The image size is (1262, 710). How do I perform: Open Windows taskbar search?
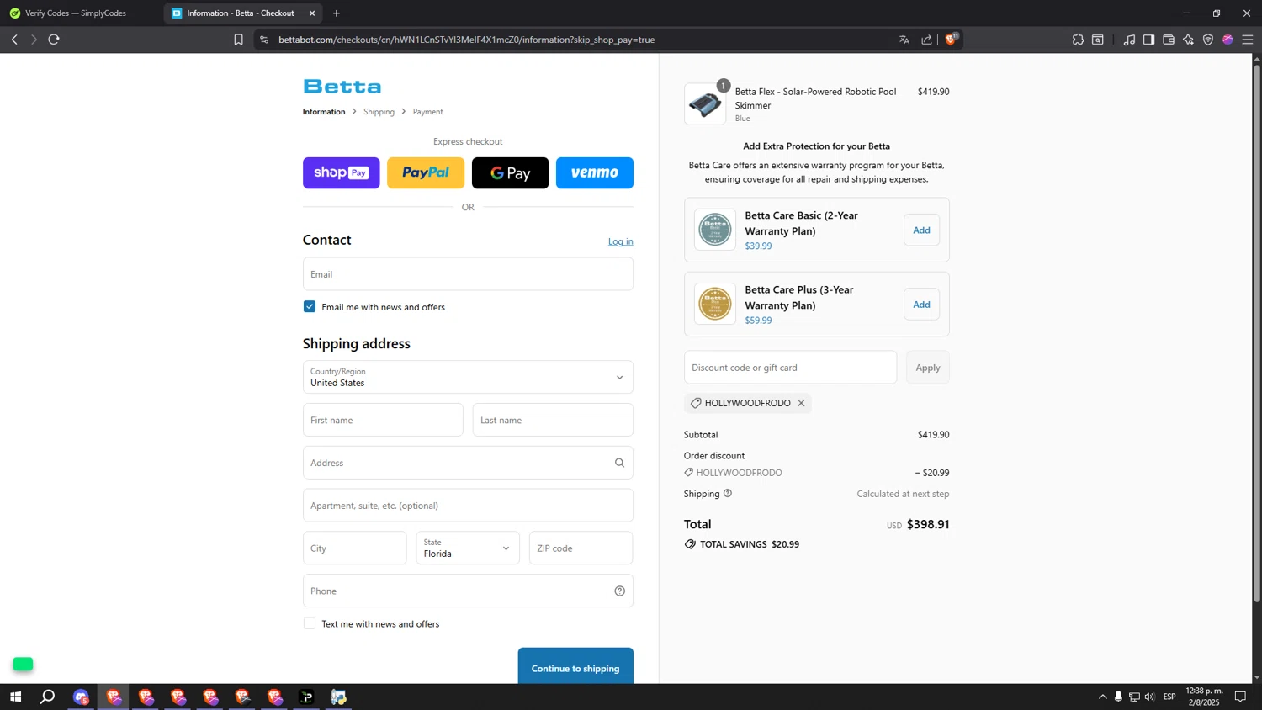[x=48, y=697]
